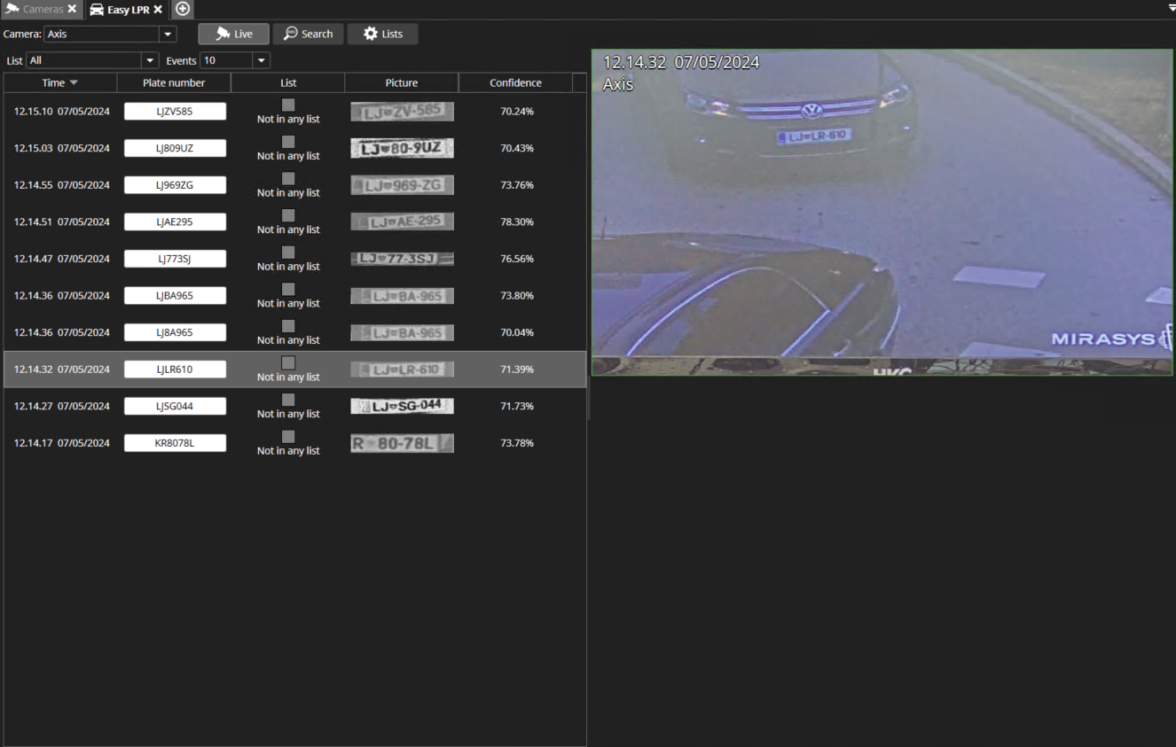The height and width of the screenshot is (747, 1176).
Task: Close the Cameras tab
Action: click(x=72, y=9)
